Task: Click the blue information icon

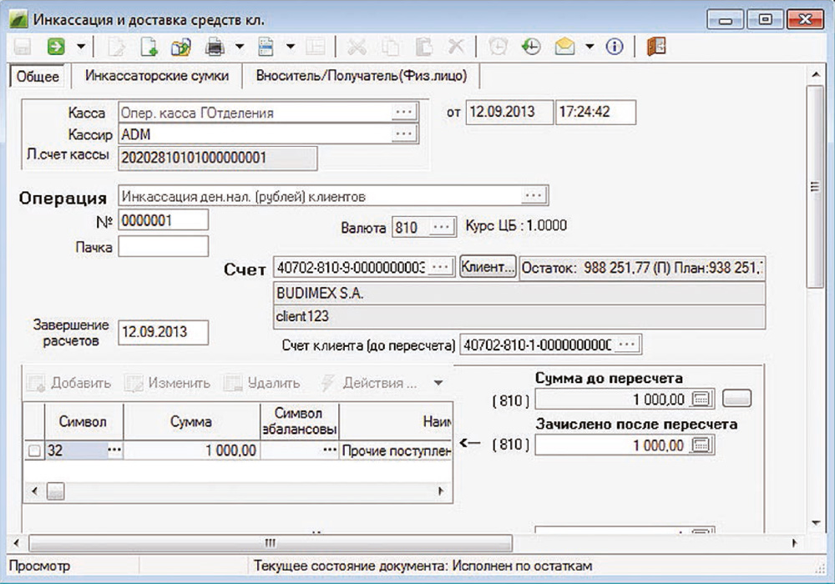Action: [615, 47]
